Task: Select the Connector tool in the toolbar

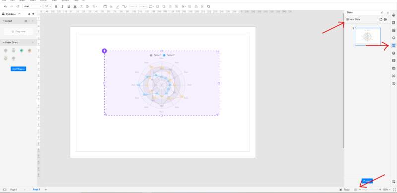Action: pos(125,6)
